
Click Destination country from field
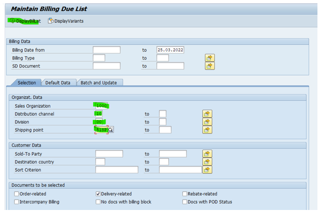(100, 162)
